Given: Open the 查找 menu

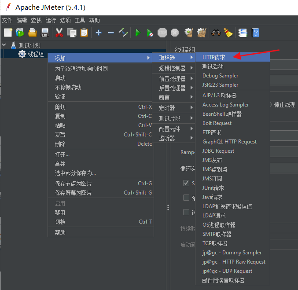Looking at the screenshot, I should click(36, 20).
